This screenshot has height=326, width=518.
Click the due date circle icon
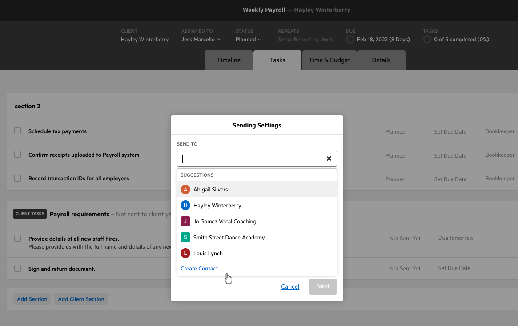pos(350,40)
